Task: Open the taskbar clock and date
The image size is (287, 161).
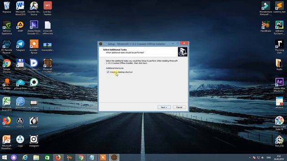Action: [279, 157]
